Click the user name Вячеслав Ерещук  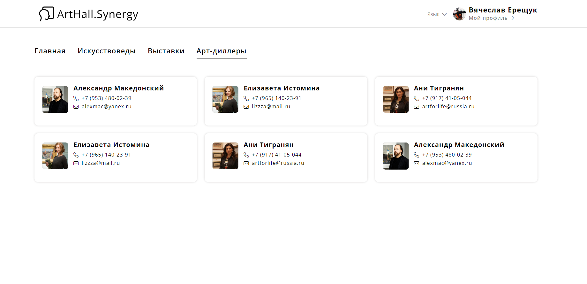[503, 10]
